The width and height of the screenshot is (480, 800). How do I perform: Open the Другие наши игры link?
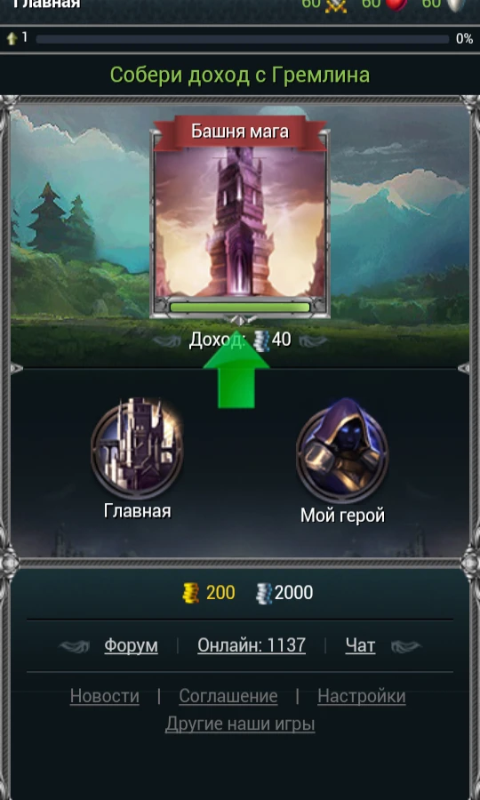[240, 724]
